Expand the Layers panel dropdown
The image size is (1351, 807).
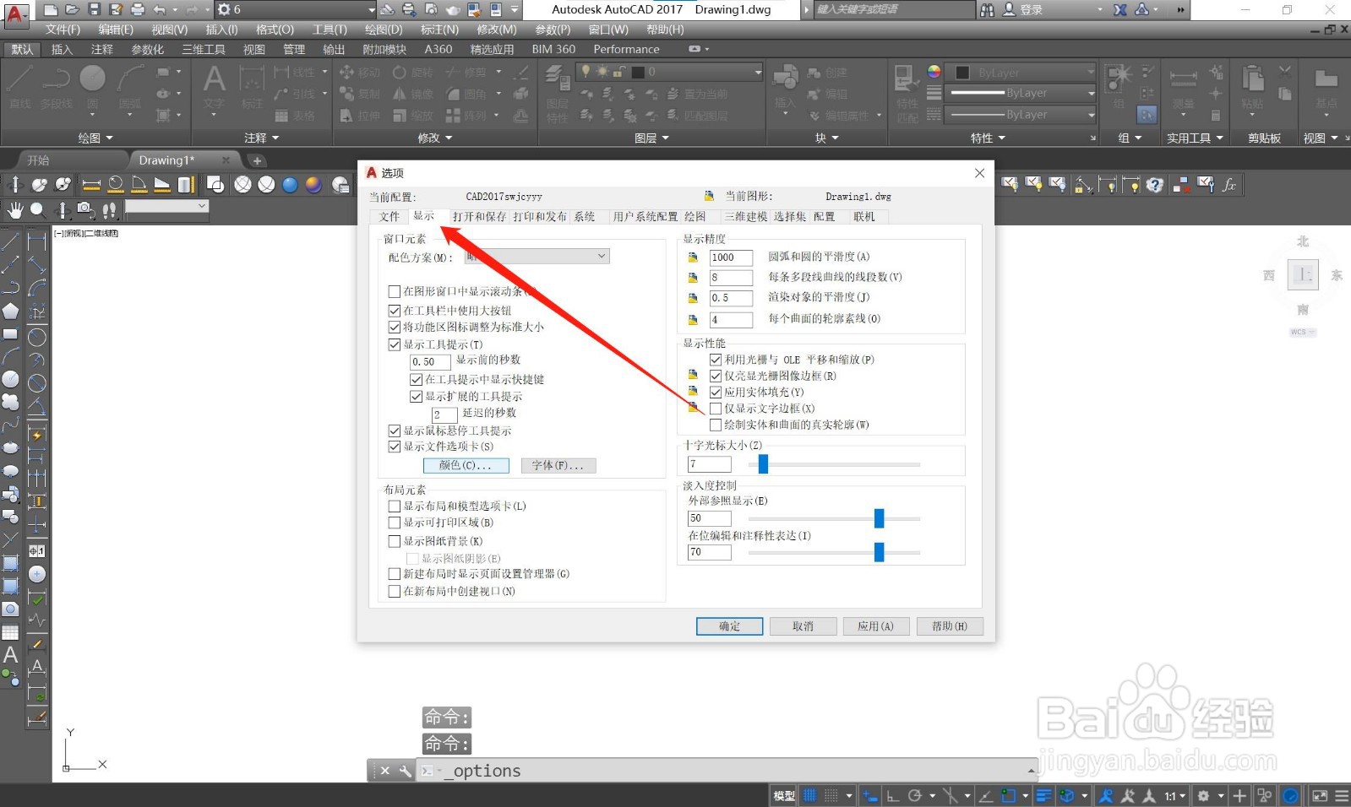tap(651, 138)
